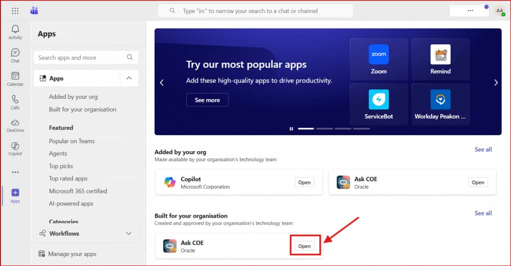511x266 pixels.
Task: Open the AA profile avatar
Action: [x=500, y=11]
